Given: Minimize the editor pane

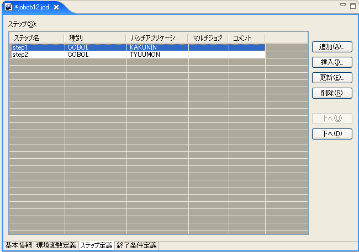Looking at the screenshot, I should tap(343, 4).
